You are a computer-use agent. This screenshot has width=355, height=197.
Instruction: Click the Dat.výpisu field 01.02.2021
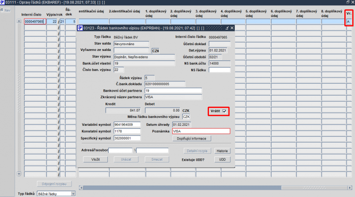(x=218, y=50)
